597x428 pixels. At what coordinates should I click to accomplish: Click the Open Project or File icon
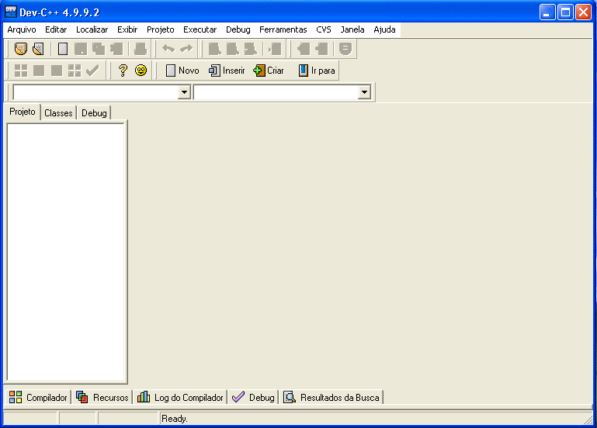[37, 49]
